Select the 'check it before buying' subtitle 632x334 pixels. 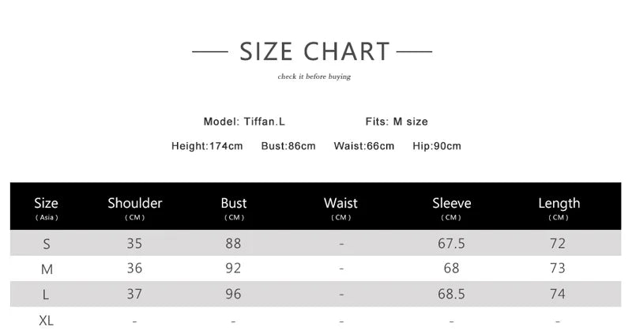tap(314, 77)
